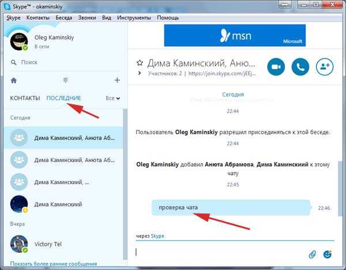Select the highlighted Дима Каминский, Анюта Аб... chat

tap(63, 138)
